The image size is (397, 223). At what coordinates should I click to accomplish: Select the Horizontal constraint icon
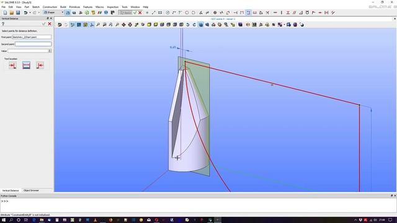click(x=275, y=12)
